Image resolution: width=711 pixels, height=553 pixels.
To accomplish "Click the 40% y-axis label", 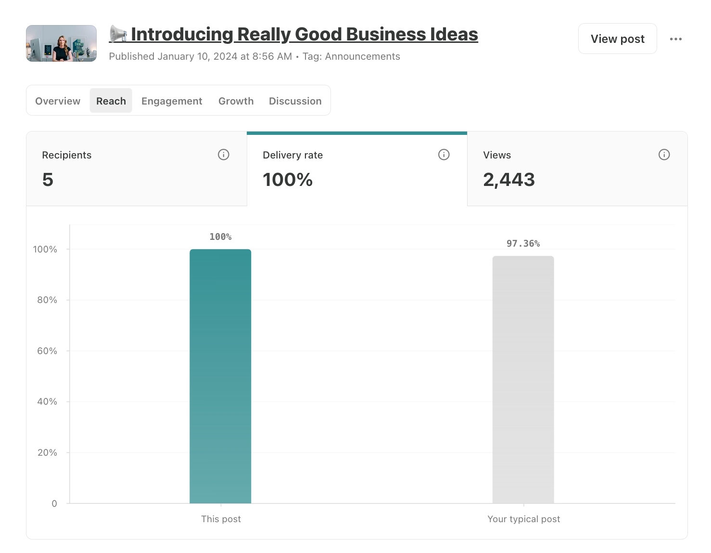I will [47, 401].
